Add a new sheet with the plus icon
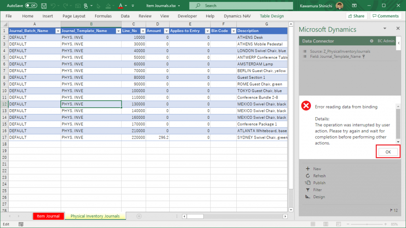The image size is (406, 228). tap(139, 216)
